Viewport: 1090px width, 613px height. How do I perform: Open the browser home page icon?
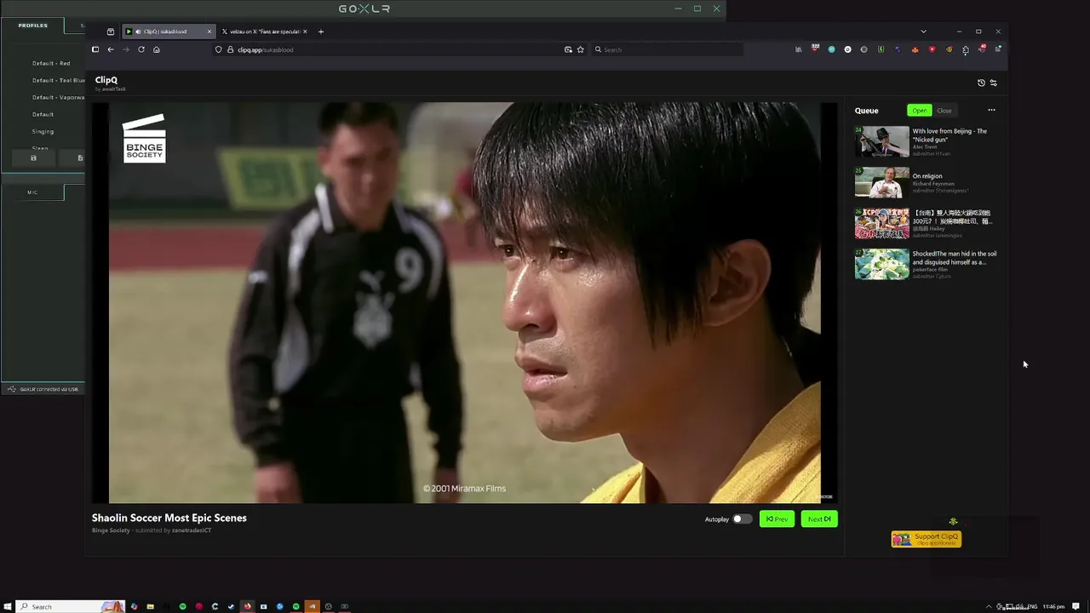156,49
